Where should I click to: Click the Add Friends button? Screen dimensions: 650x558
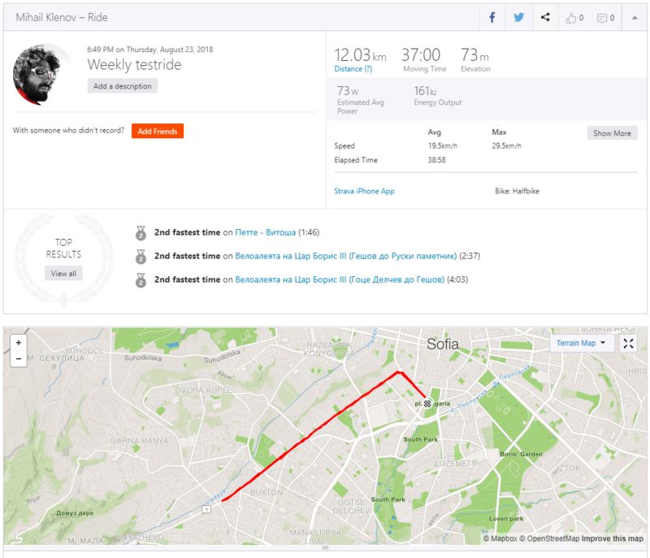coord(158,132)
